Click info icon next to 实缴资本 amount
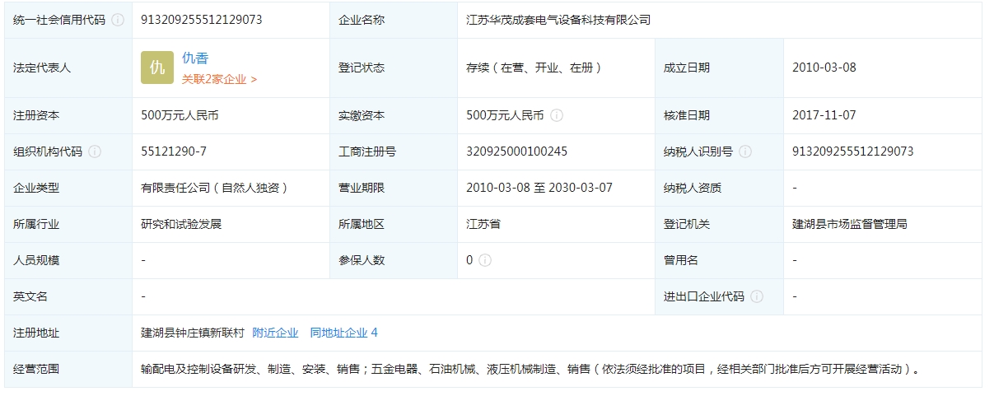The width and height of the screenshot is (994, 396). tap(557, 116)
